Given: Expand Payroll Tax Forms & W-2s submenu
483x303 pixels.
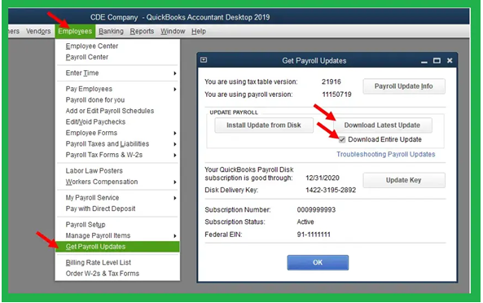Looking at the screenshot, I should click(174, 156).
